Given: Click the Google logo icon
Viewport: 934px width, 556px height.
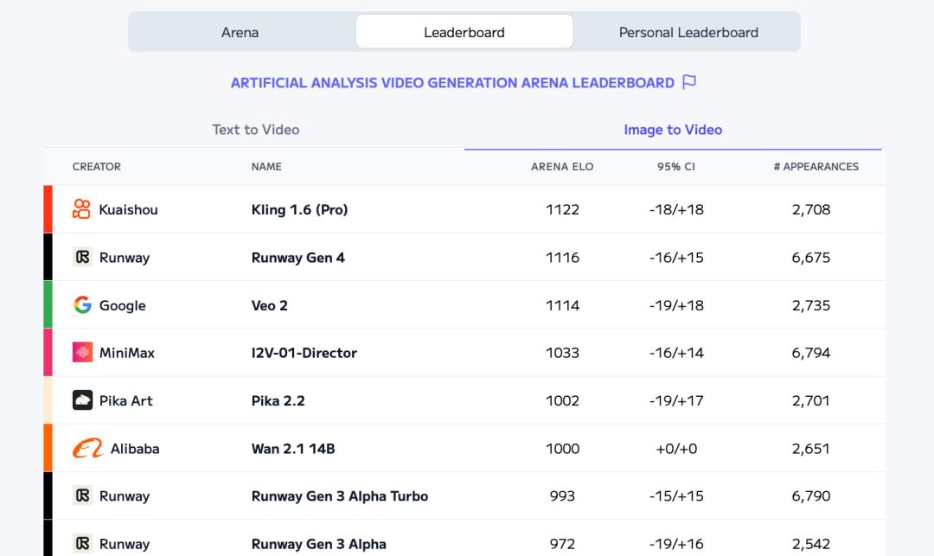Looking at the screenshot, I should (x=82, y=304).
